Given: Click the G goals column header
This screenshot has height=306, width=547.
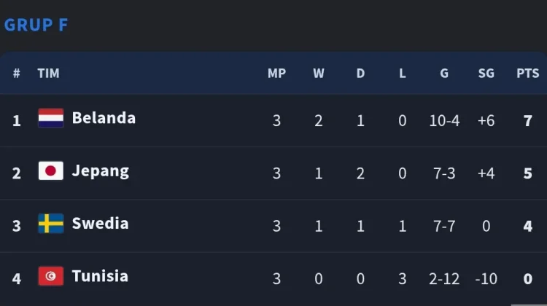Looking at the screenshot, I should [x=444, y=73].
